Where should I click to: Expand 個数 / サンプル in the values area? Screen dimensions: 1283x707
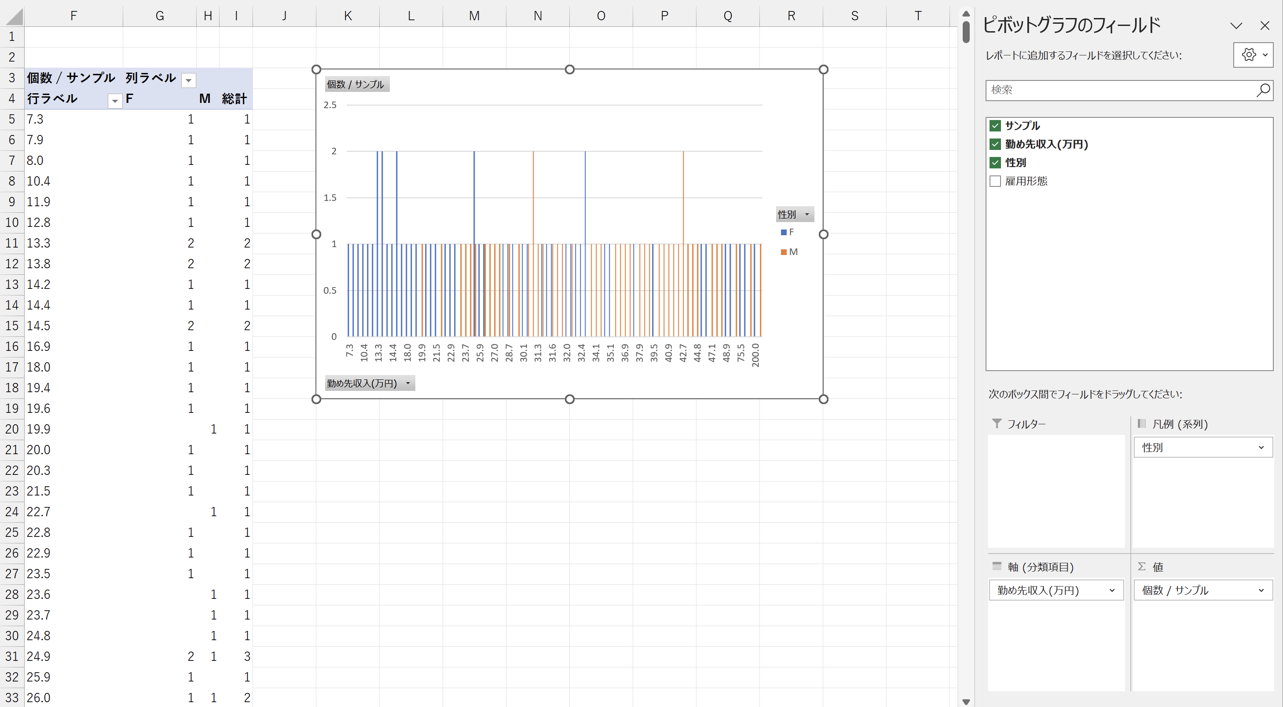point(1261,590)
